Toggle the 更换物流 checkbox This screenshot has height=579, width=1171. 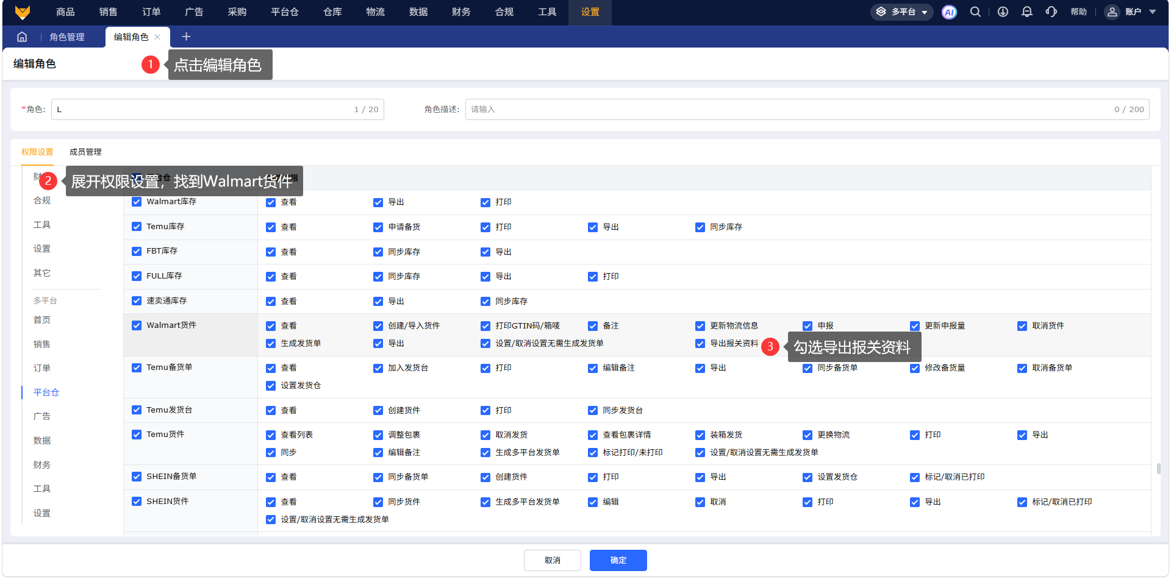808,435
